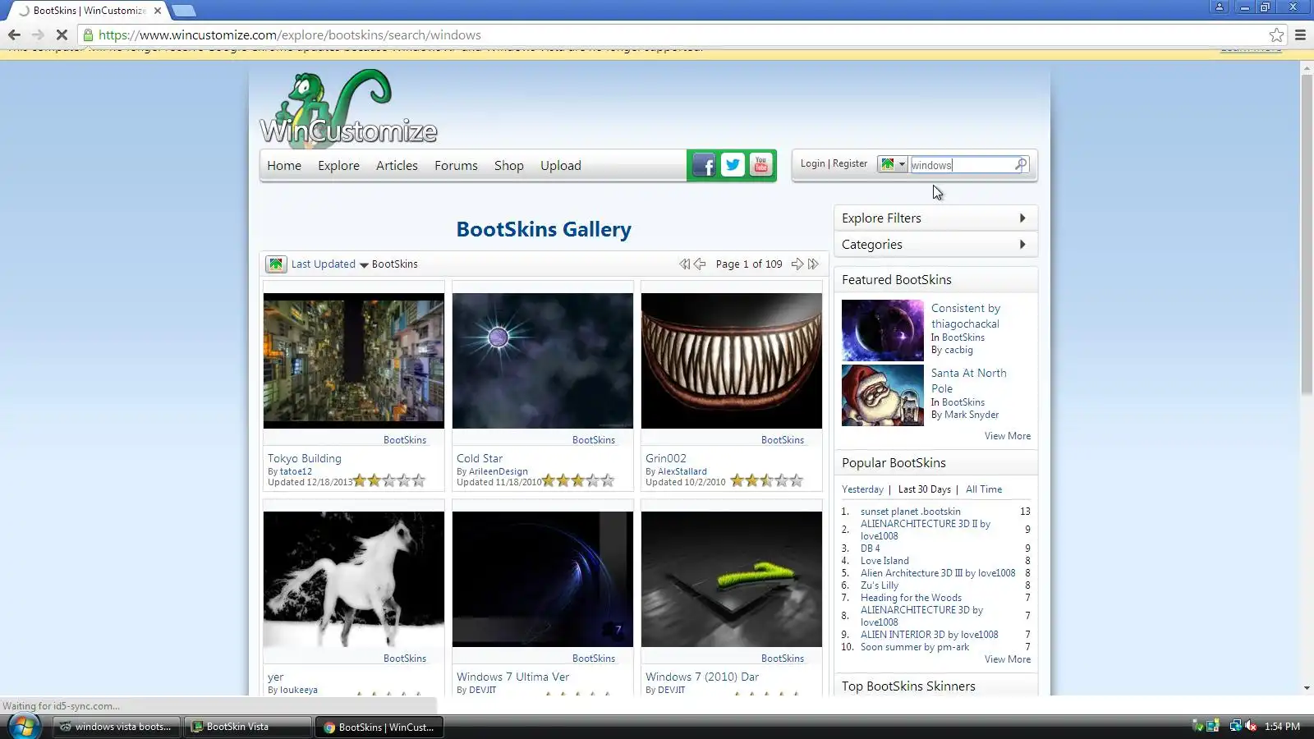Click the gallery icon beside Last Updated
This screenshot has width=1314, height=739.
point(276,264)
